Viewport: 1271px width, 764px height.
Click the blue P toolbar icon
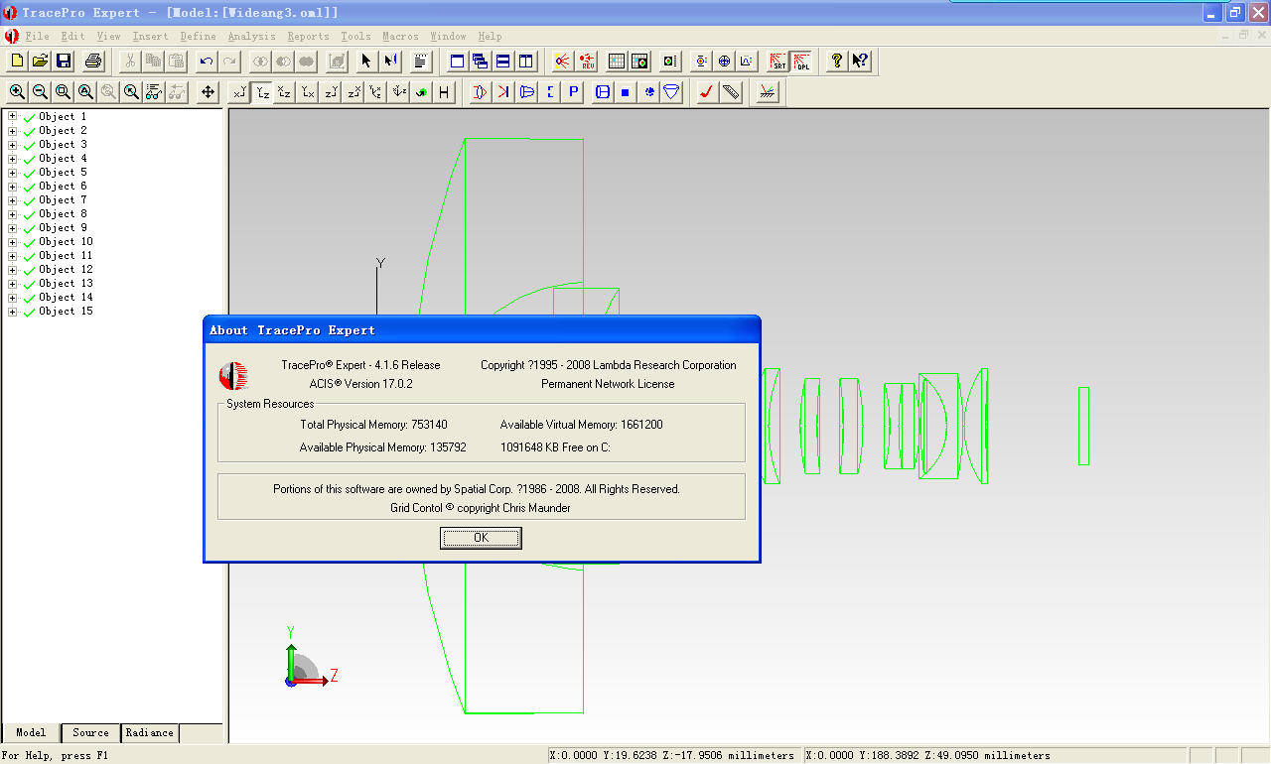click(573, 91)
